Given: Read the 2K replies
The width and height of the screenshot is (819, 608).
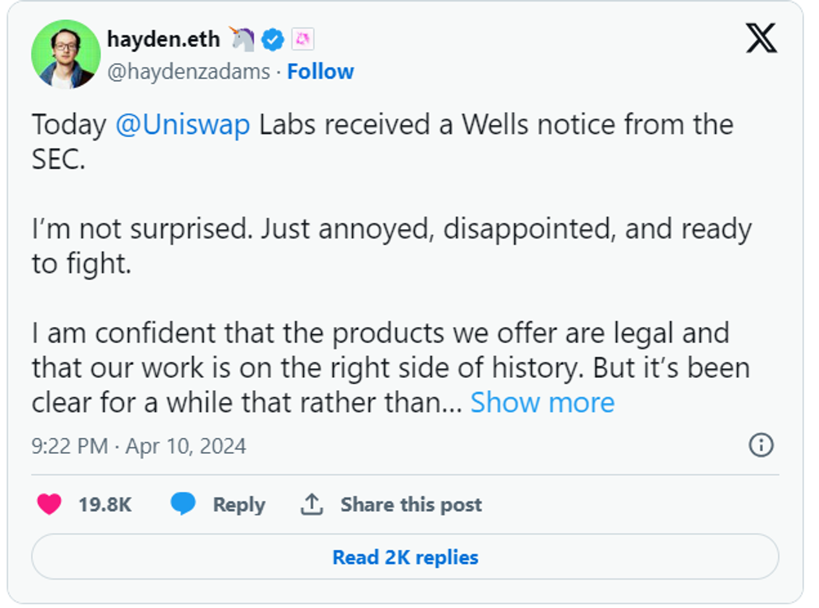Looking at the screenshot, I should pyautogui.click(x=405, y=557).
